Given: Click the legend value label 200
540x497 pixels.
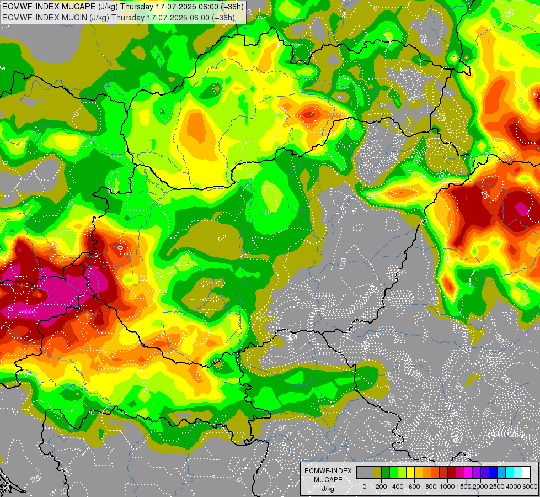Looking at the screenshot, I should 381,487.
